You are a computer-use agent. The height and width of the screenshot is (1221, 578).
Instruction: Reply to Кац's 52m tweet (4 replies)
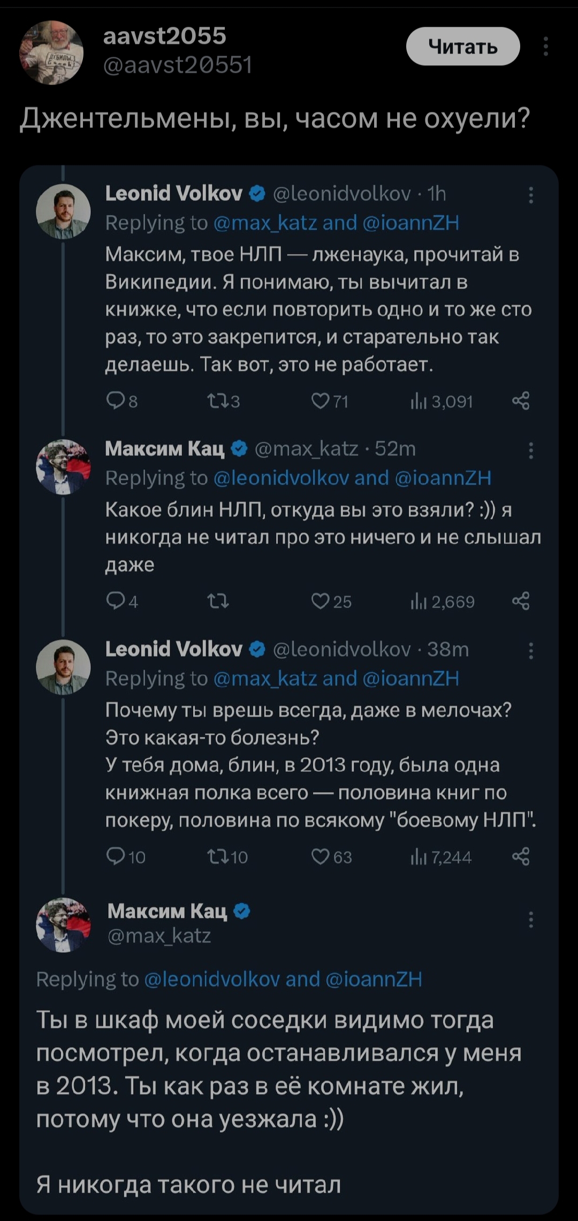[x=115, y=601]
